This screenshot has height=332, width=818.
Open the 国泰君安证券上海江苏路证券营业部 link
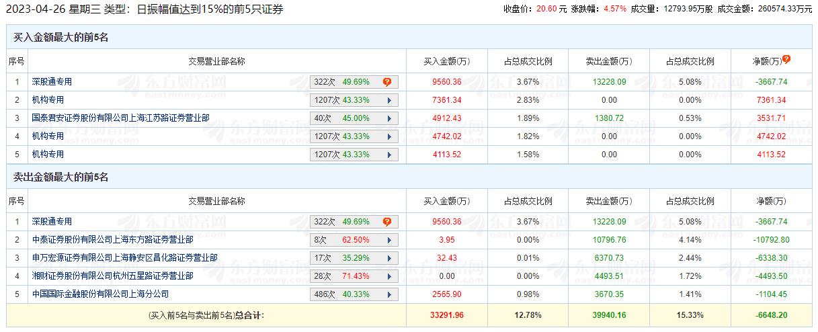pos(120,118)
